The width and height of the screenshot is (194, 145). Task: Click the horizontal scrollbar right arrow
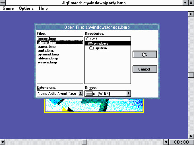pyautogui.click(x=166, y=142)
